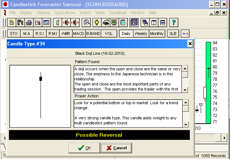Click the expand candles outward-arrows icon
The image size is (230, 159).
(75, 22)
